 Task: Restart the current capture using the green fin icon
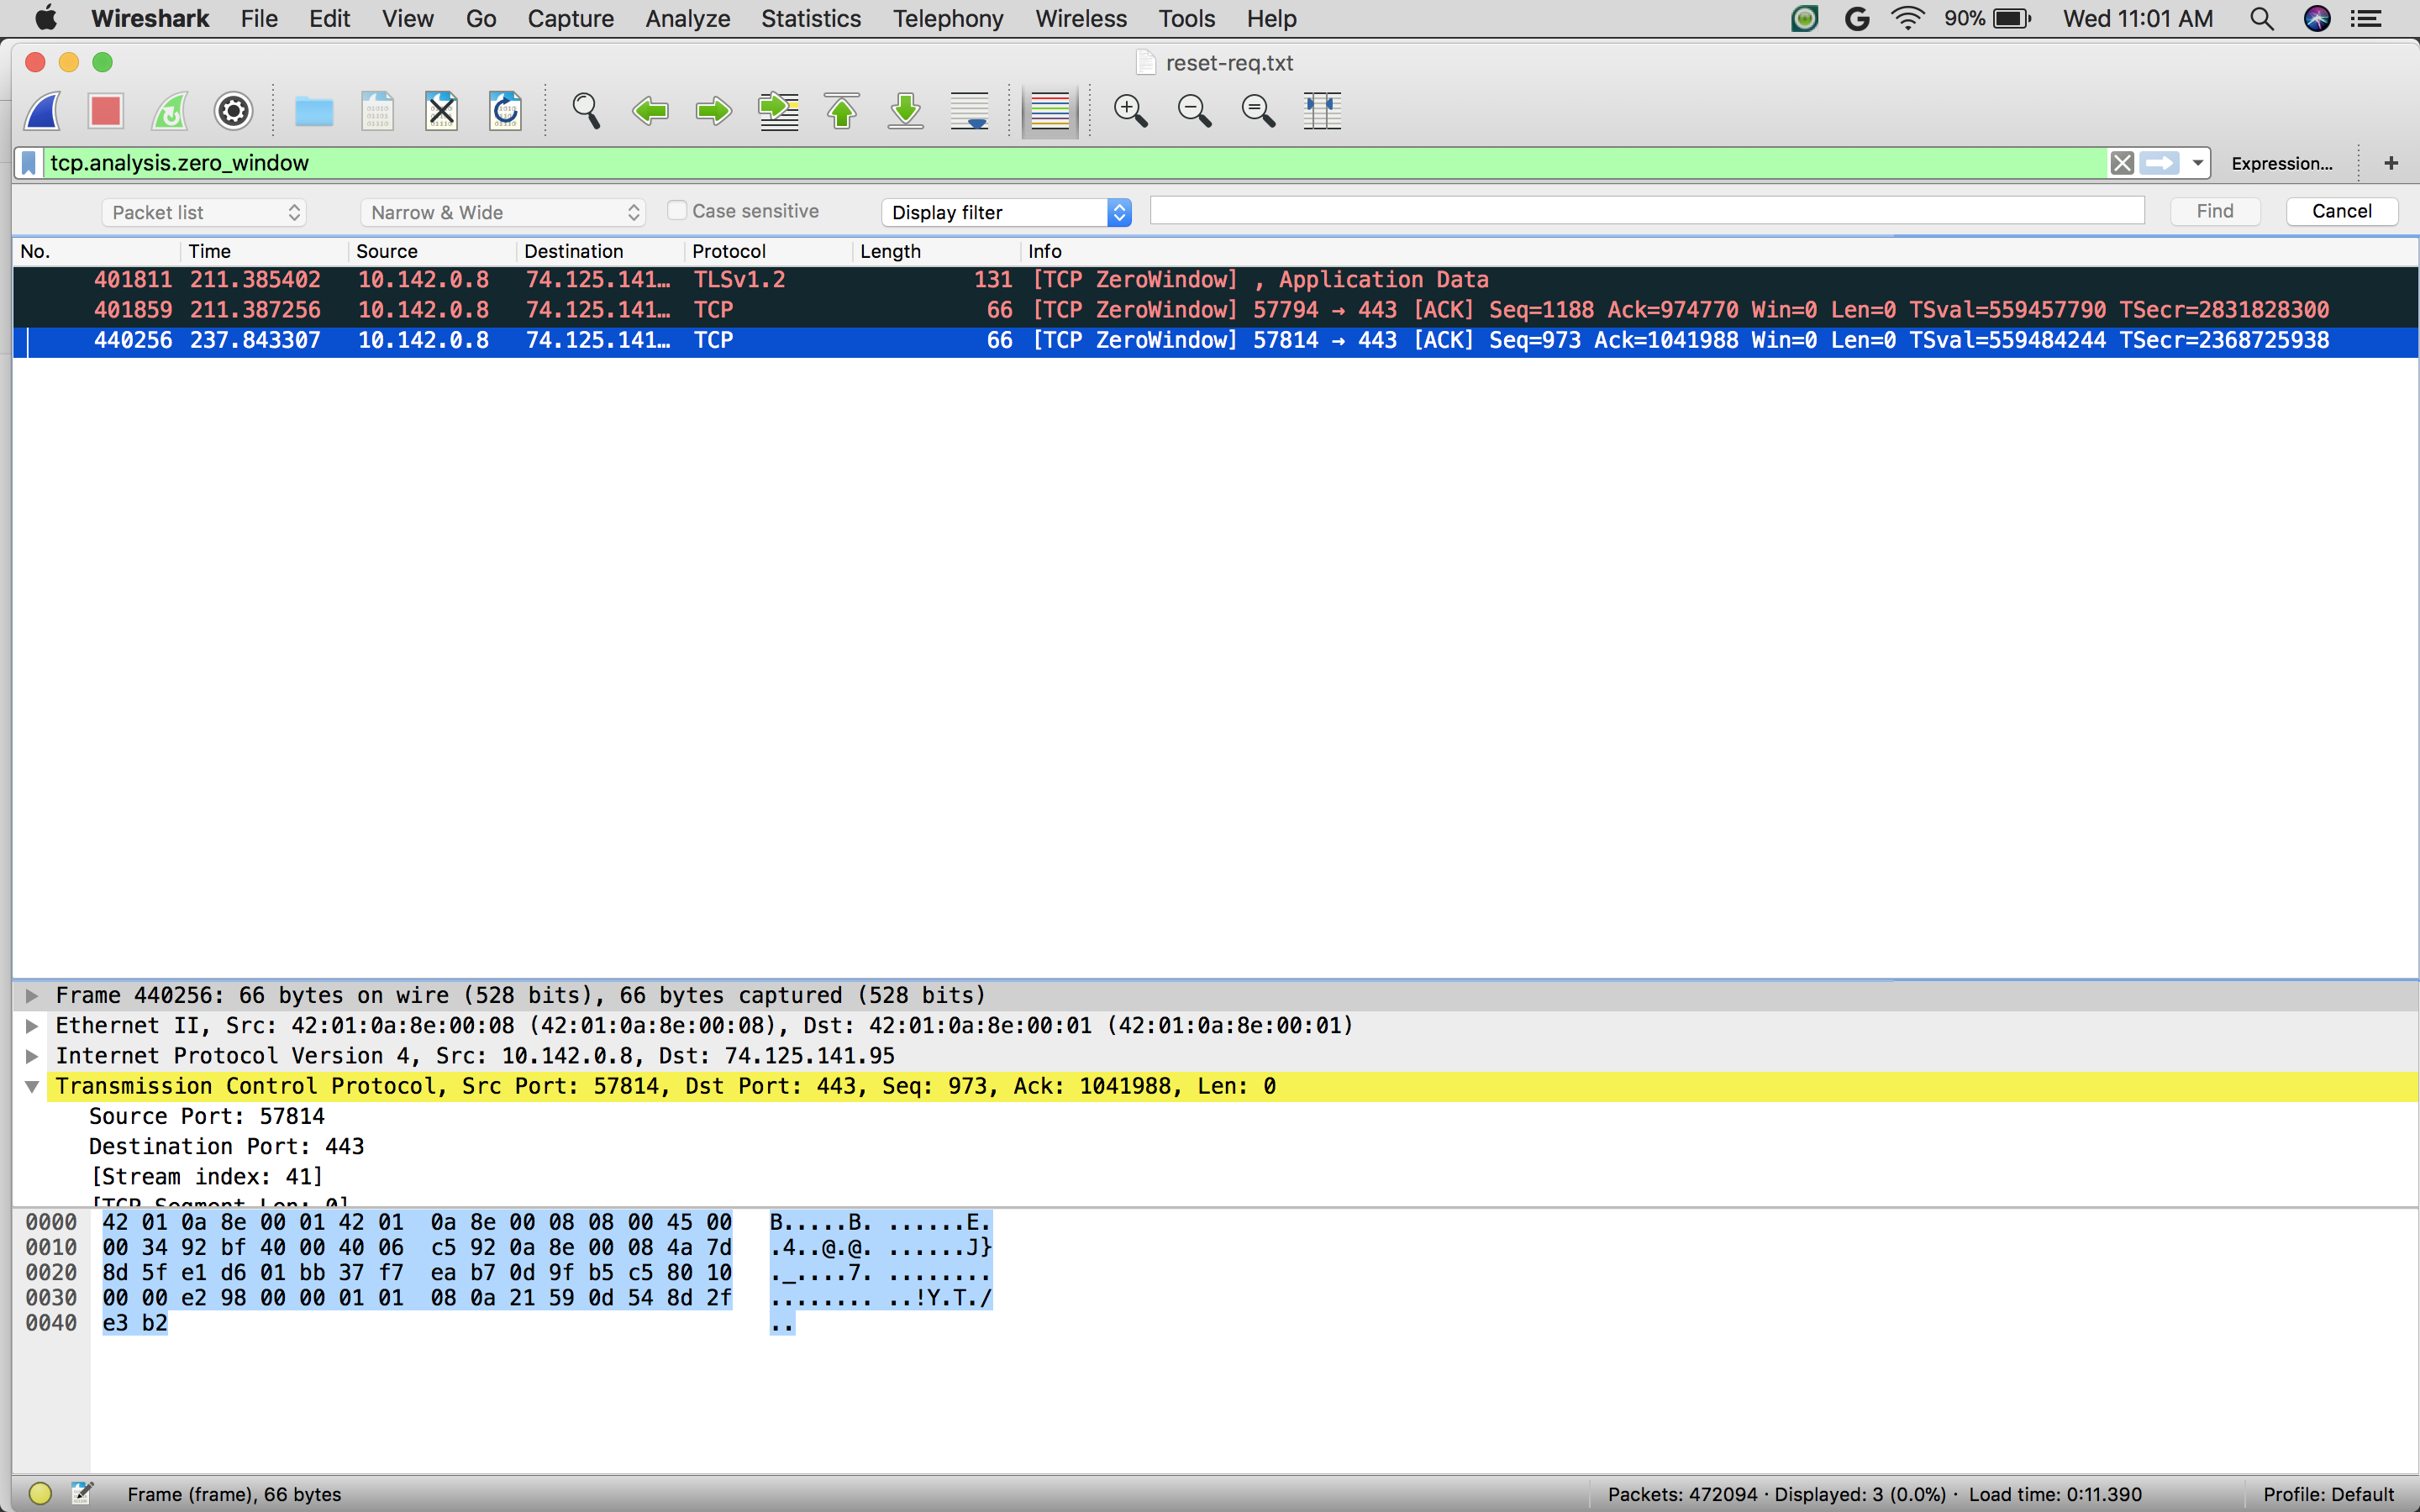pos(169,111)
